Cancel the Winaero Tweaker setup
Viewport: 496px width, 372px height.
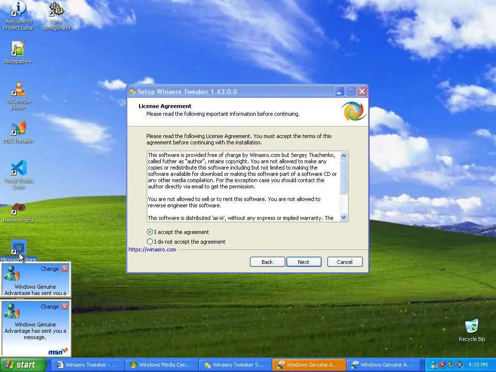(345, 262)
